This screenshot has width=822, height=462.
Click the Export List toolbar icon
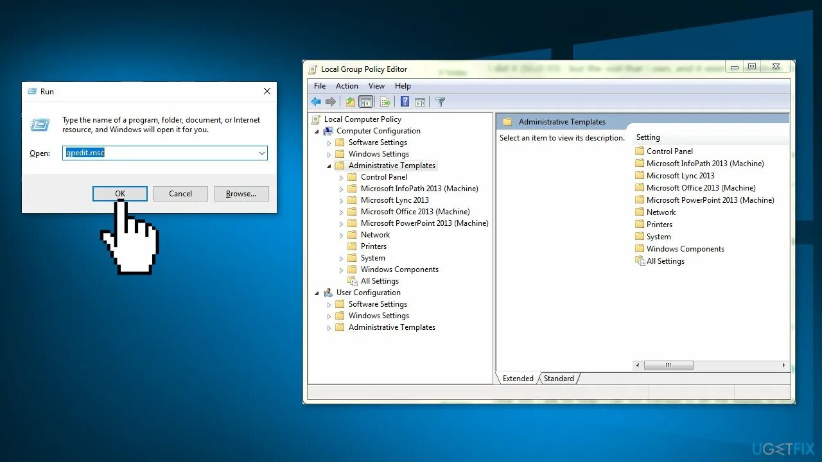point(385,101)
